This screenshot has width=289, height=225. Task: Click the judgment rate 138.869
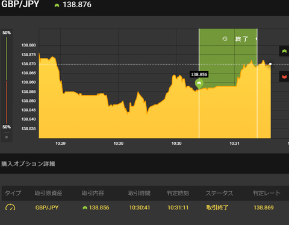click(x=264, y=208)
